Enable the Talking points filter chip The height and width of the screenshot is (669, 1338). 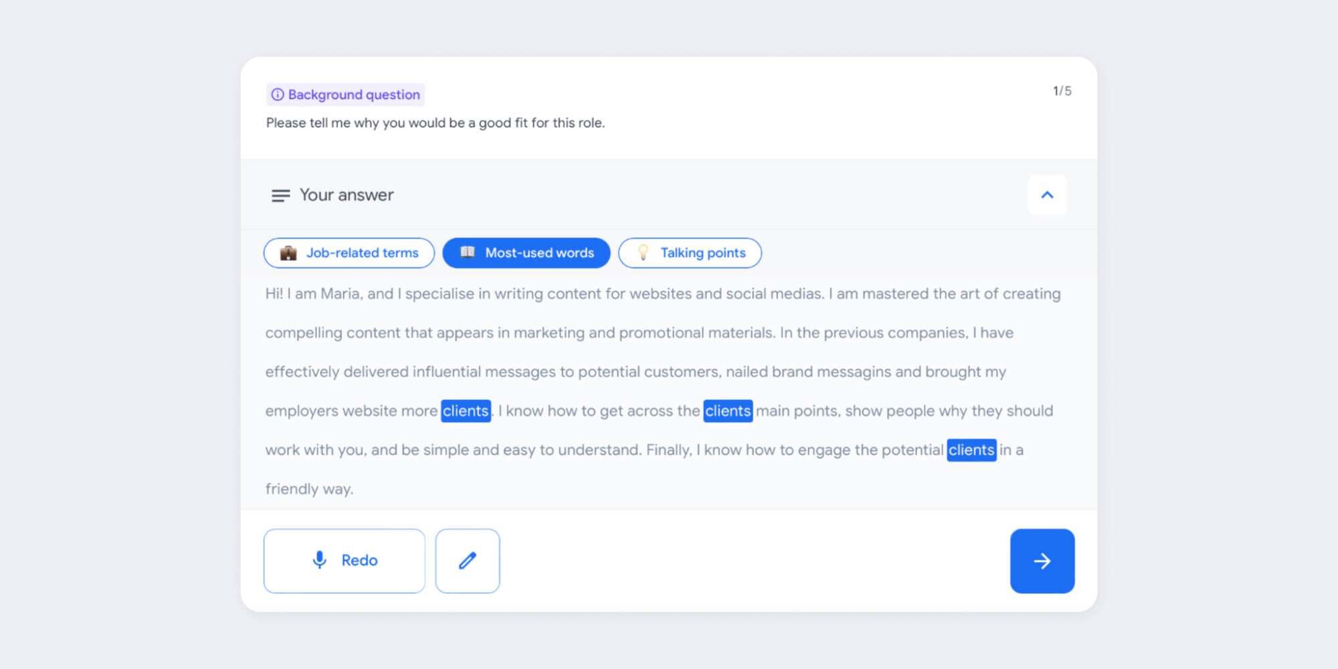690,253
